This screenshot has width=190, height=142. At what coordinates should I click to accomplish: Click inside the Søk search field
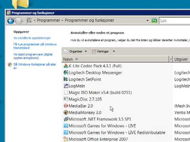175,21
